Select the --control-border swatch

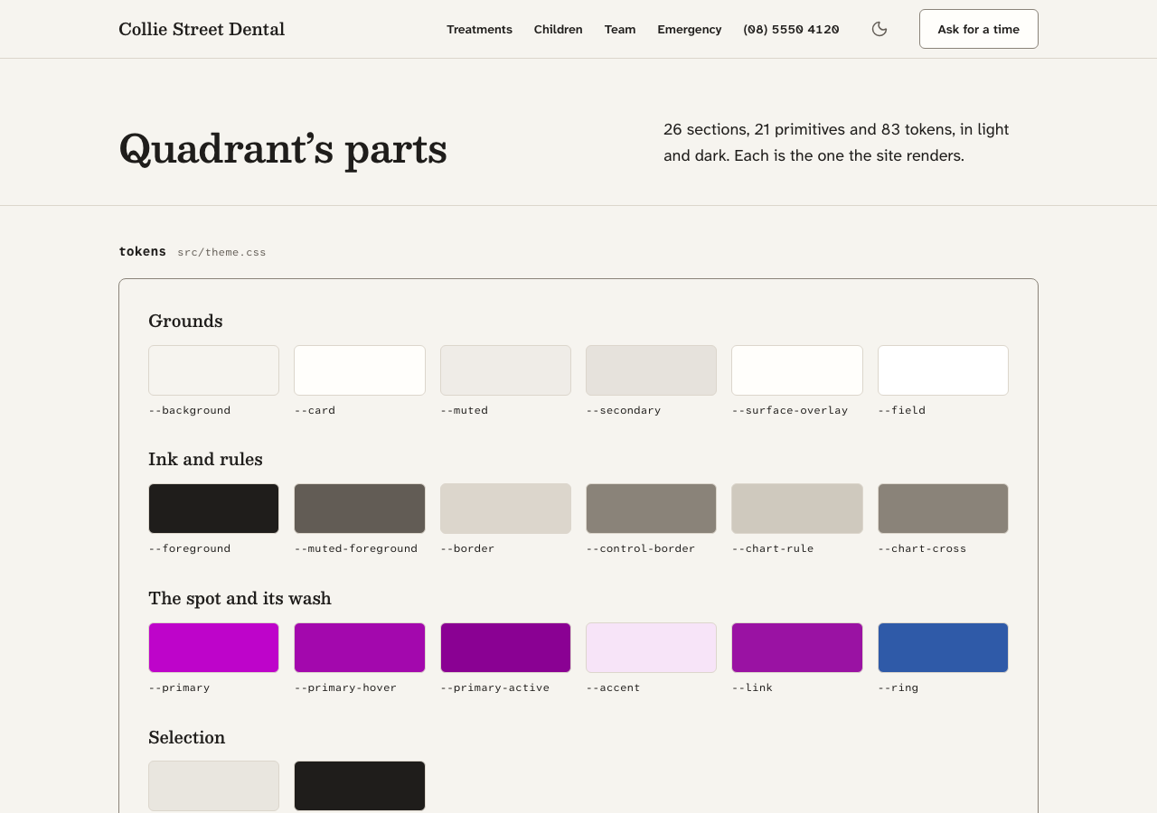pos(651,509)
